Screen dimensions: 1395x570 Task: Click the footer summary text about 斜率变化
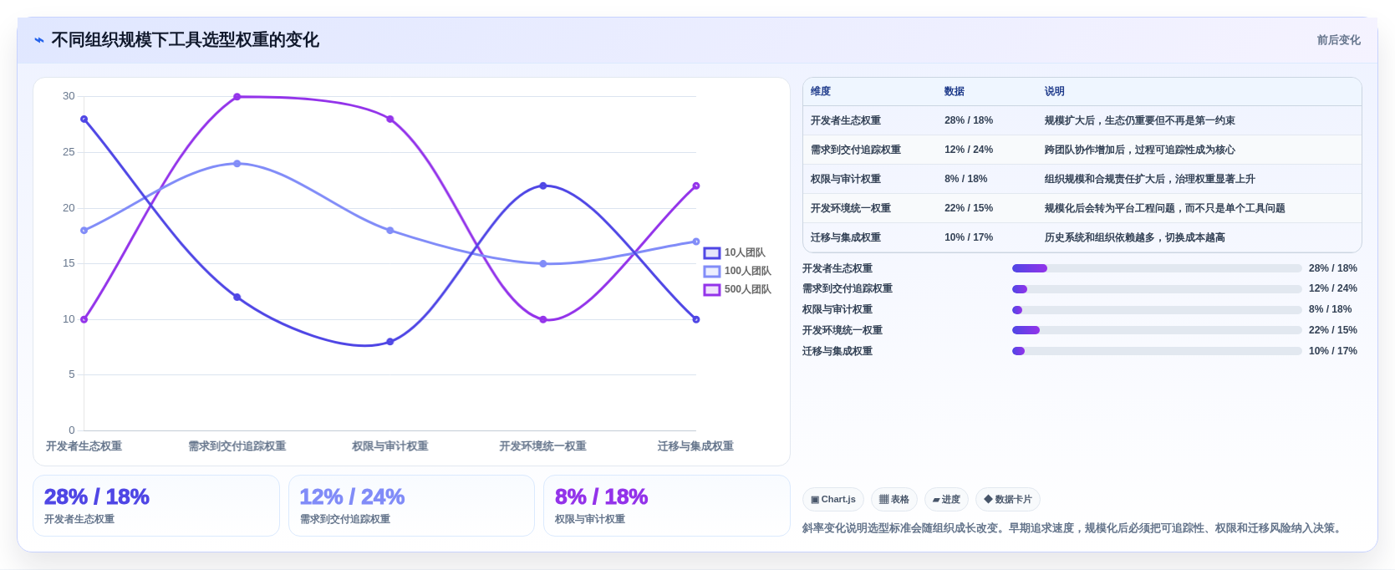click(1074, 528)
